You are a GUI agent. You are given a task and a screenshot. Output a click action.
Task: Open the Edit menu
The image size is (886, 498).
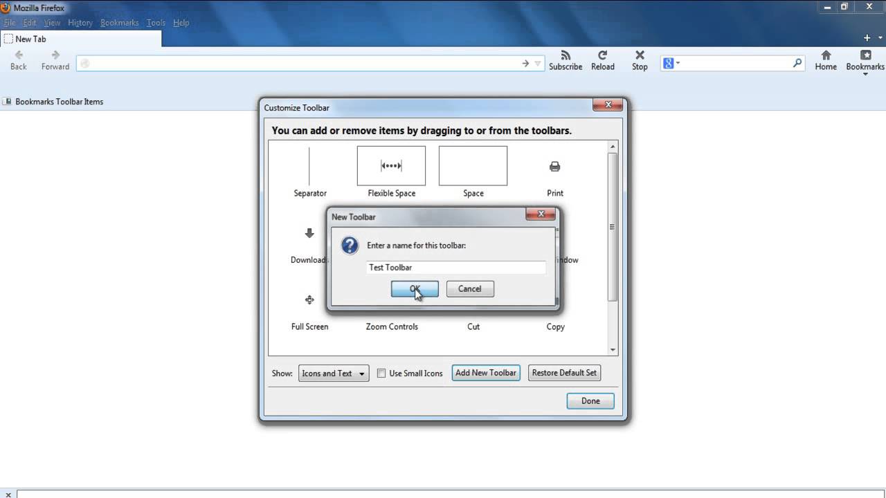[x=30, y=23]
